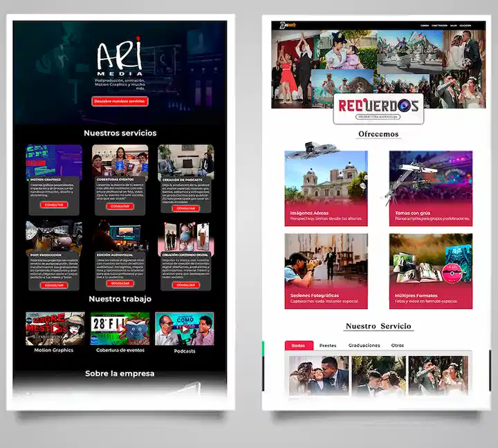498x448 pixels.
Task: Click the 'Descubre nuestros servicios' button
Action: click(120, 102)
